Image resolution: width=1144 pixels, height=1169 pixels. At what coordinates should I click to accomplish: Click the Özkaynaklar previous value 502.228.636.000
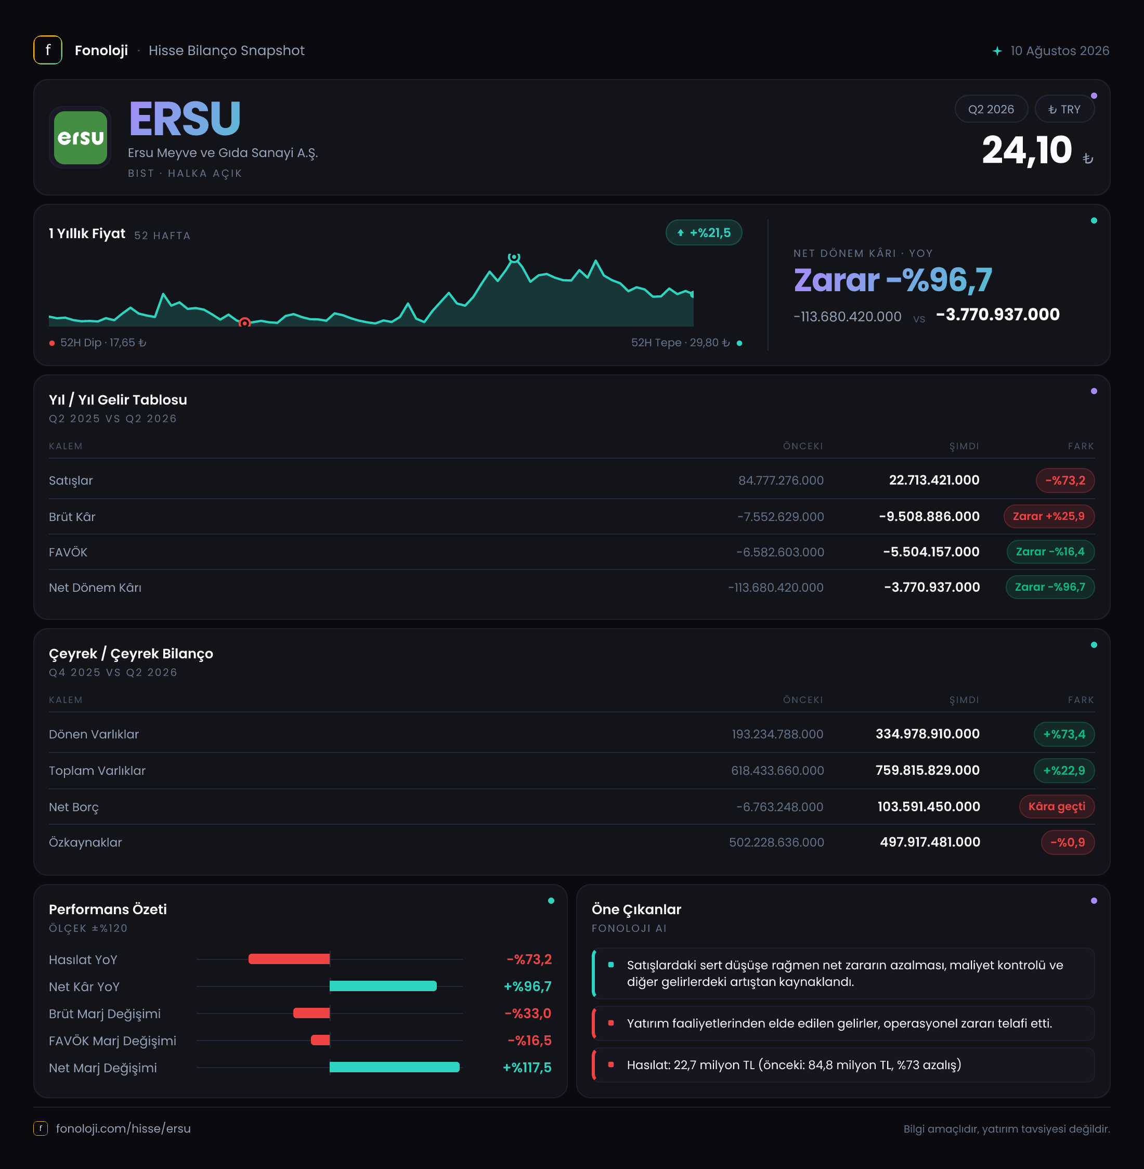coord(776,842)
